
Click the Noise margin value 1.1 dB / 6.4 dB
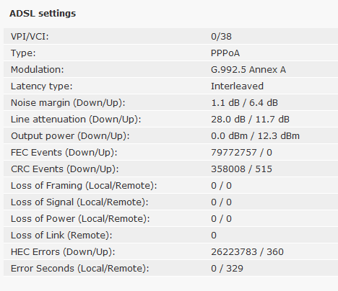click(244, 103)
